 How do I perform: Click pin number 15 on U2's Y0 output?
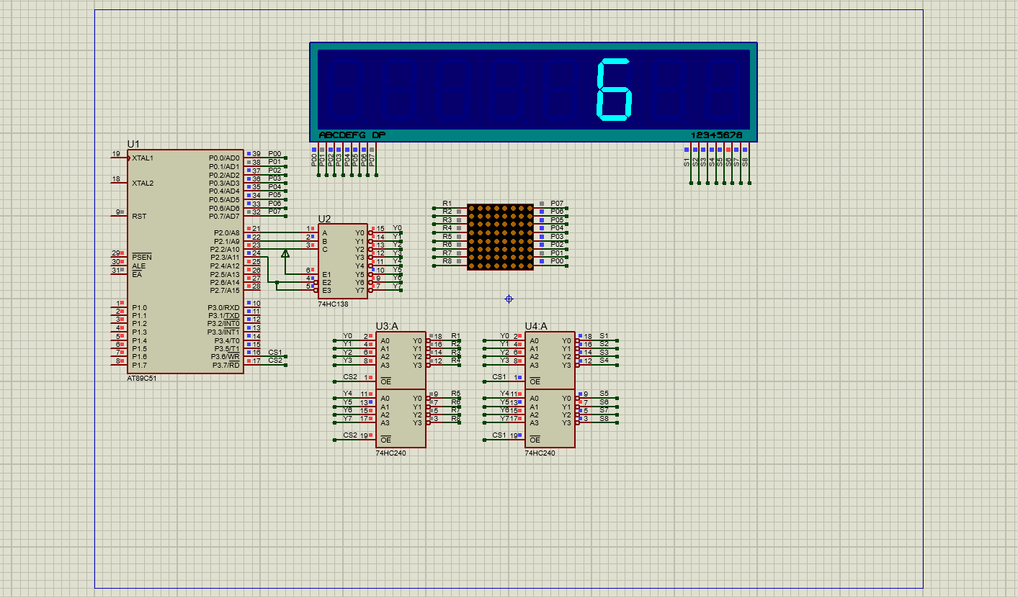pyautogui.click(x=380, y=229)
